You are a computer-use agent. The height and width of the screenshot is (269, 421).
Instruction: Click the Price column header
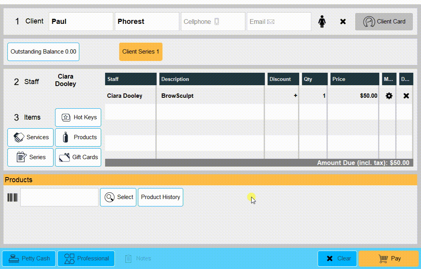355,79
